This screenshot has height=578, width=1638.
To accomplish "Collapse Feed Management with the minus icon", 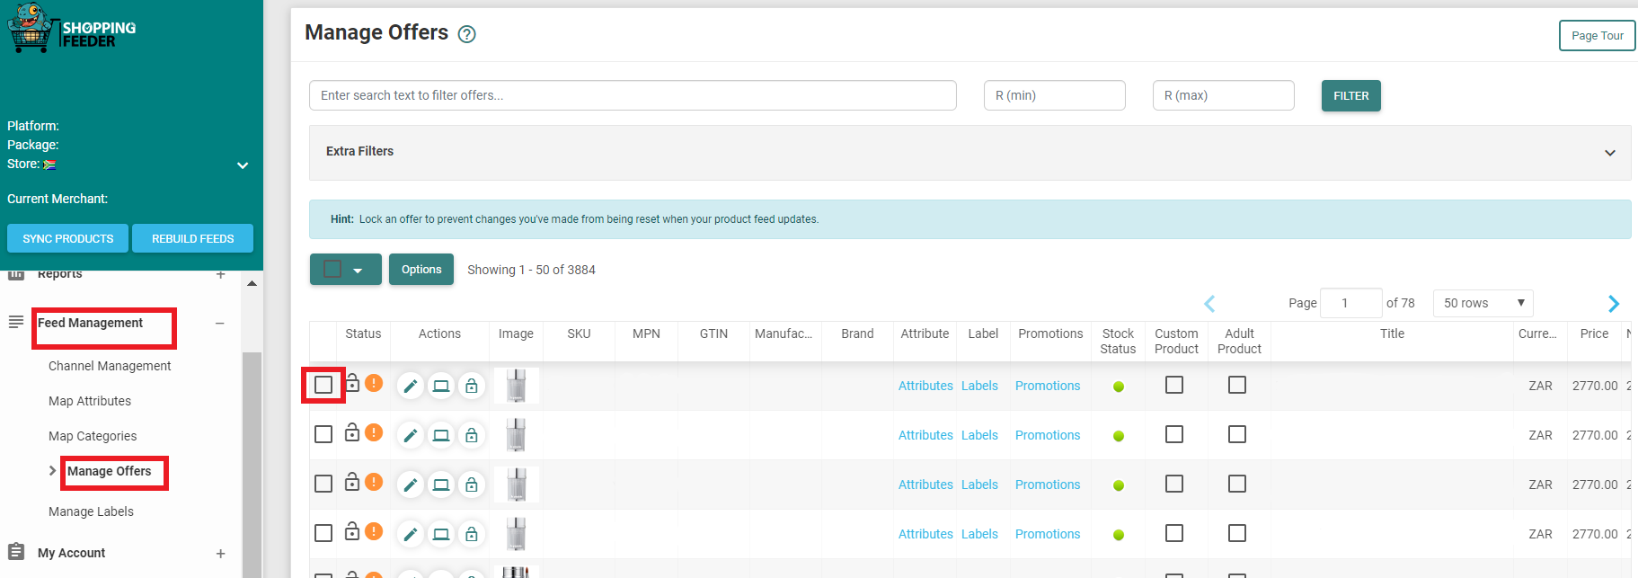I will tap(220, 324).
